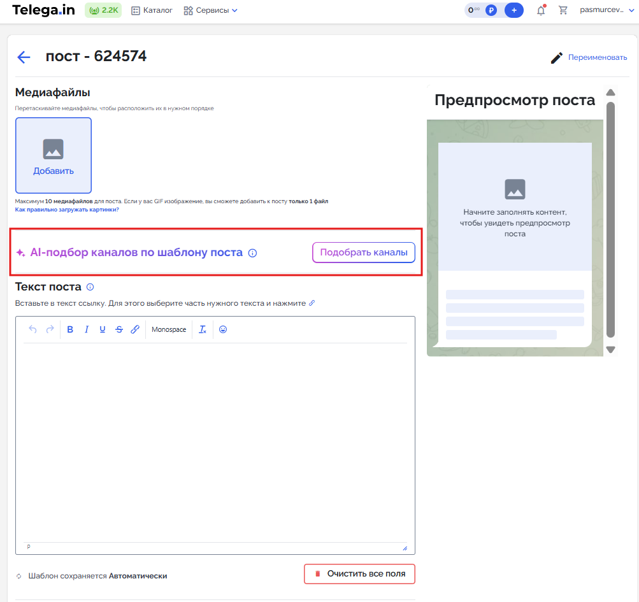This screenshot has height=602, width=639.
Task: Click the 2.2K channels badge
Action: pos(103,10)
